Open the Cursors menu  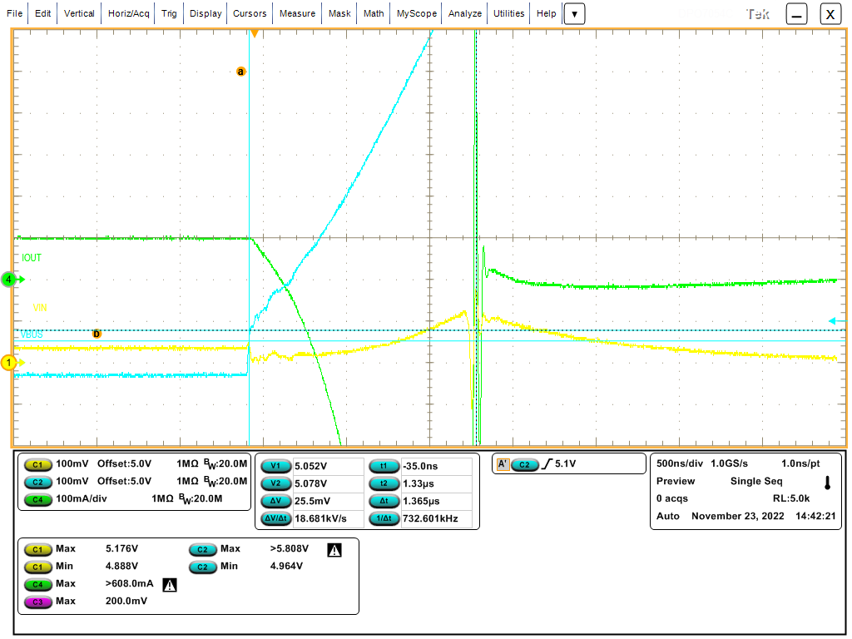(x=250, y=14)
